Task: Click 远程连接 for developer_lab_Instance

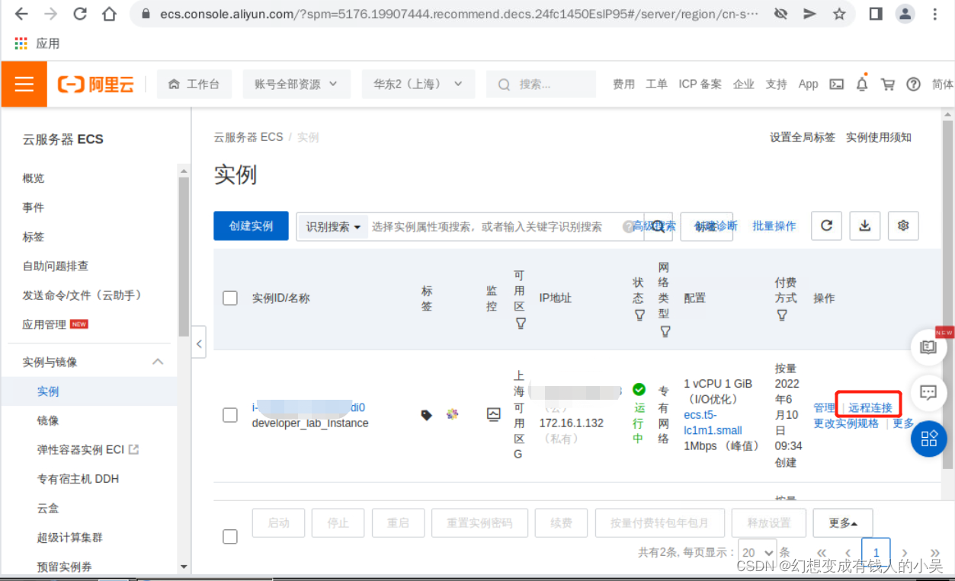Action: point(870,407)
